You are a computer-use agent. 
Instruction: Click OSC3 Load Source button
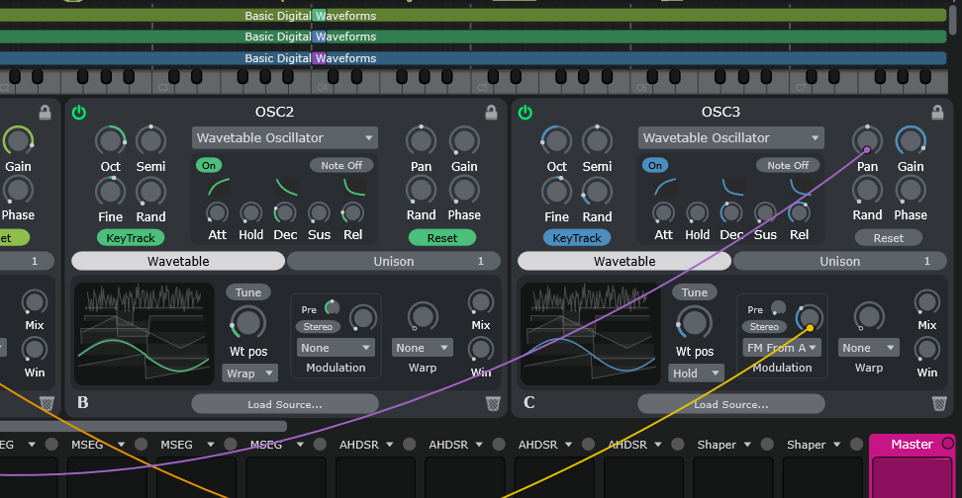(x=731, y=404)
